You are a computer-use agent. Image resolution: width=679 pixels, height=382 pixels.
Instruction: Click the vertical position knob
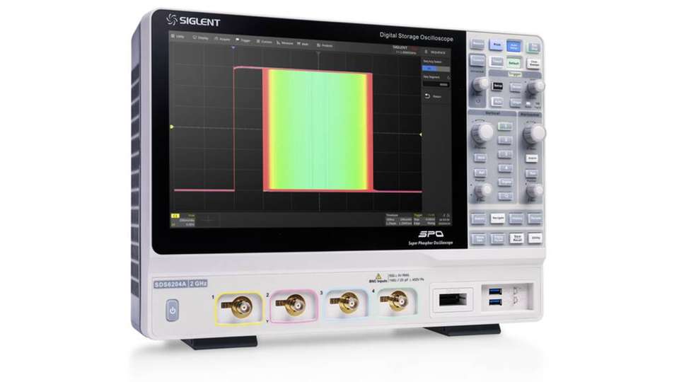click(x=482, y=190)
